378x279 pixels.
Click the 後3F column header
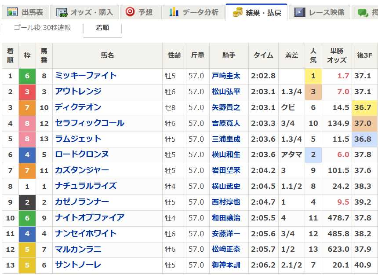tap(365, 55)
